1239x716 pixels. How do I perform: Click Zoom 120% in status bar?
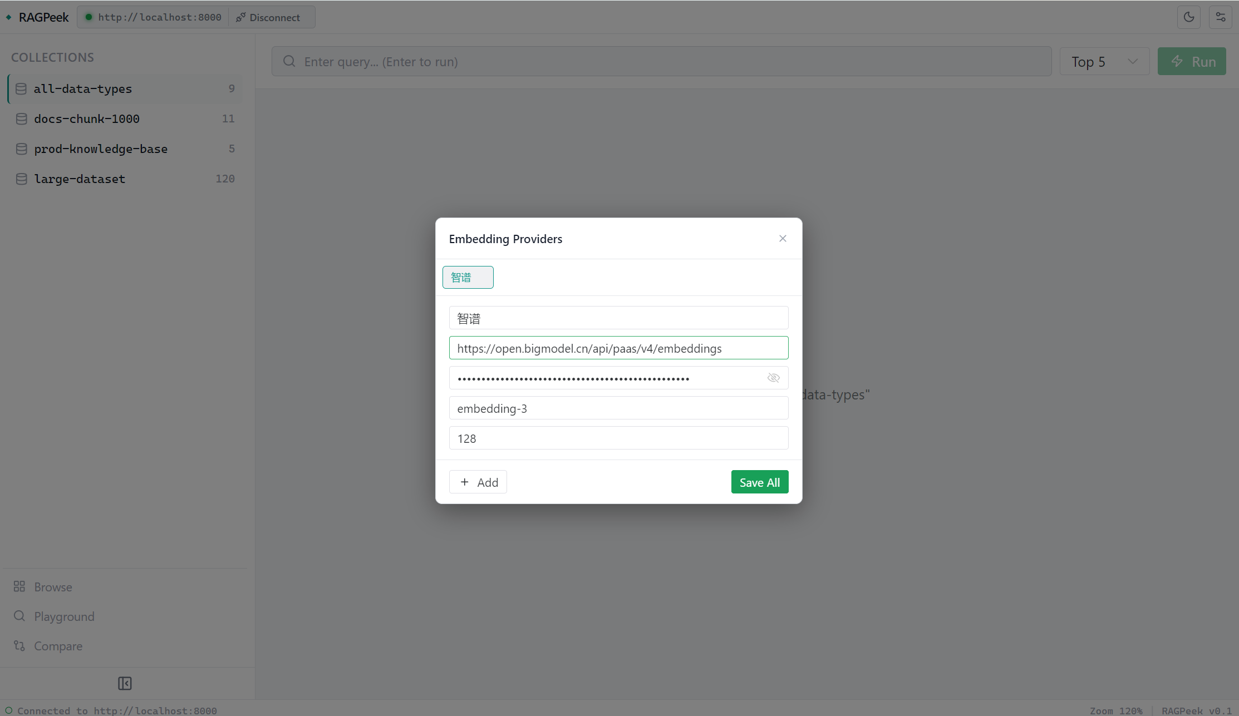pyautogui.click(x=1116, y=710)
